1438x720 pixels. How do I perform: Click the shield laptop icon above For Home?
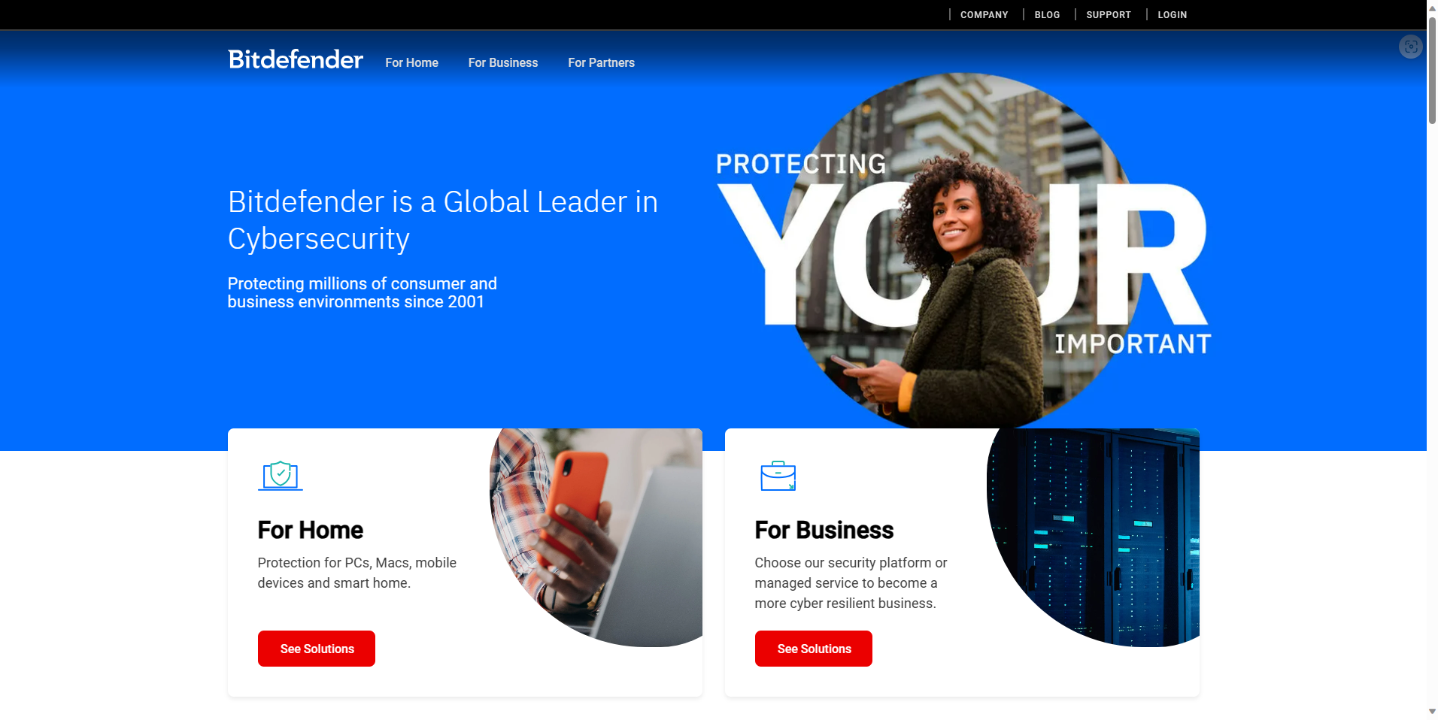point(280,476)
